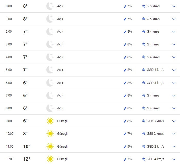This screenshot has height=164, width=180.
Task: Click the moon icon in the 0:00 row
Action: point(50,6)
